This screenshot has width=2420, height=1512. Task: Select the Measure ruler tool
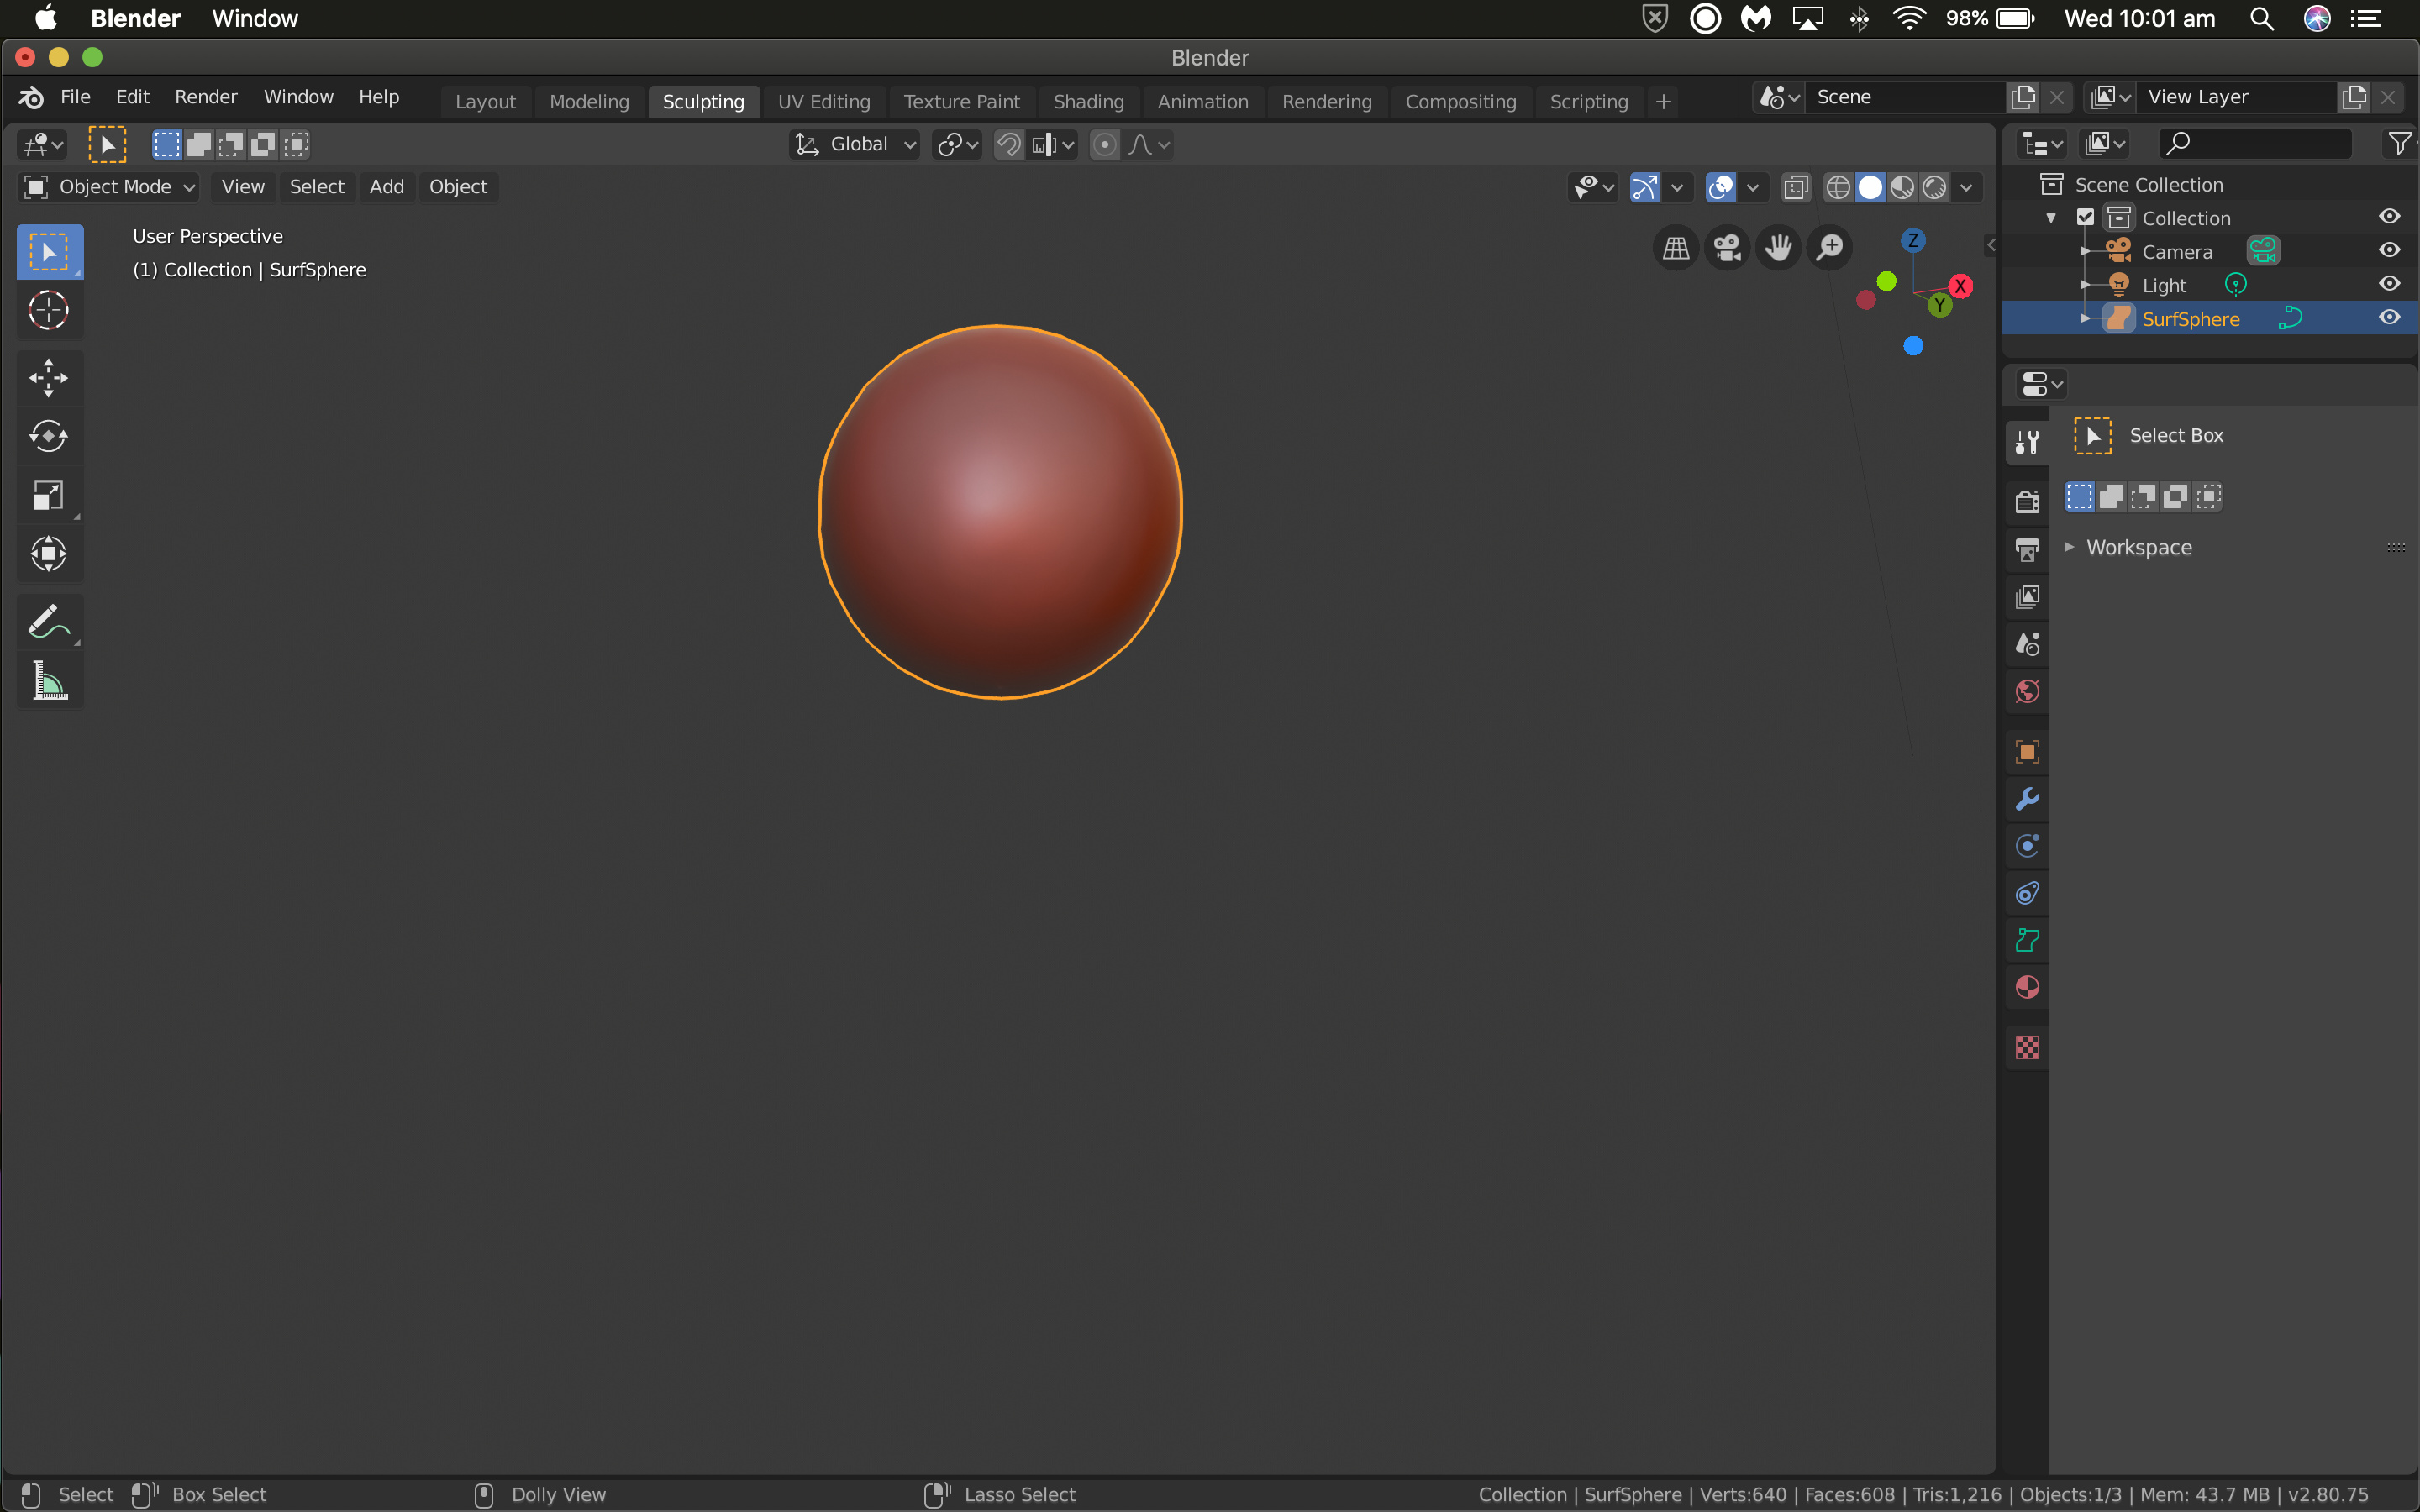[49, 681]
